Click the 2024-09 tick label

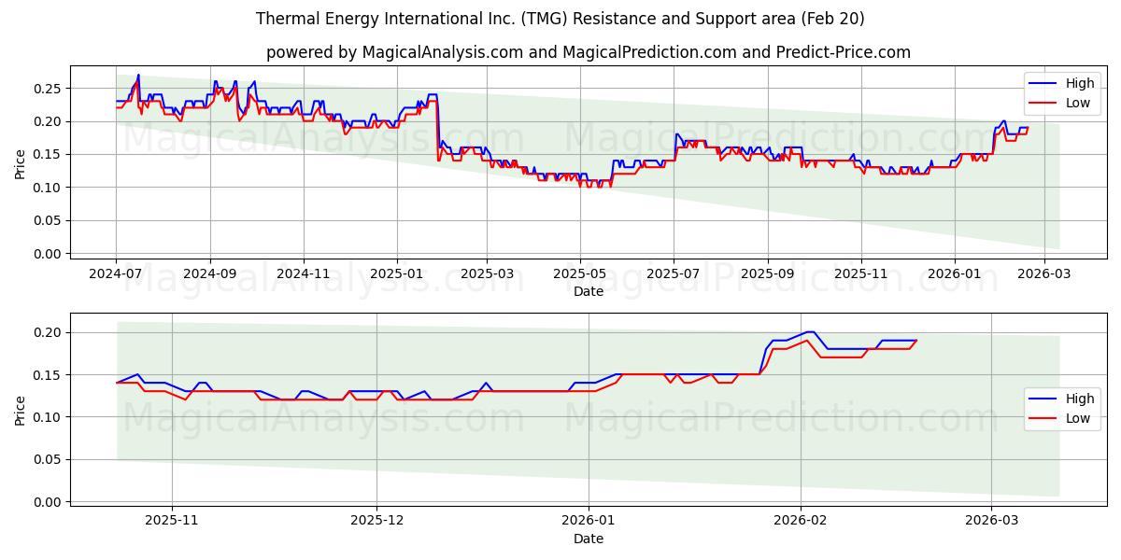click(209, 274)
